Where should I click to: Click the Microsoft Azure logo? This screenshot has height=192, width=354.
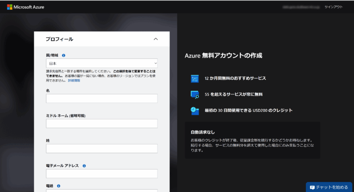(x=26, y=7)
